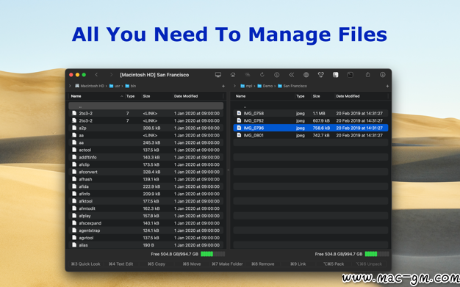Click the Demo folder in right path
This screenshot has height=287, width=460.
point(265,86)
